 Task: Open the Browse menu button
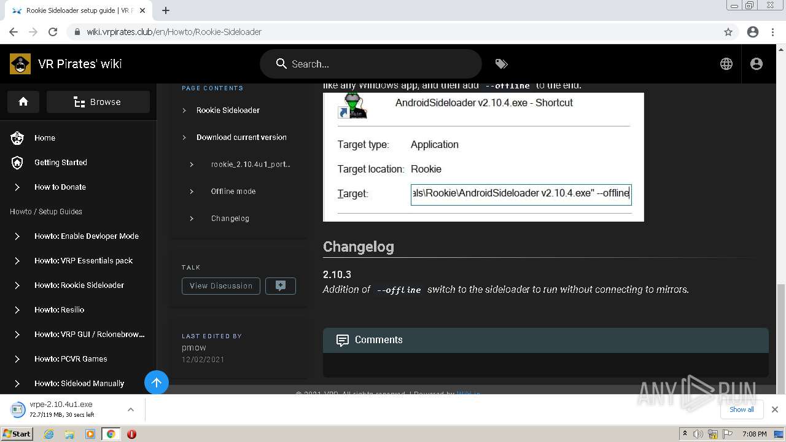[x=98, y=102]
